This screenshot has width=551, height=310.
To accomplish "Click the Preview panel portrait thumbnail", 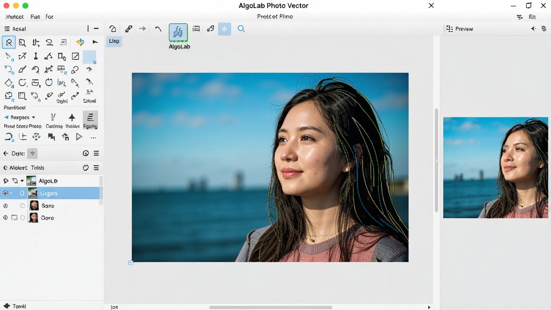I will pos(496,168).
